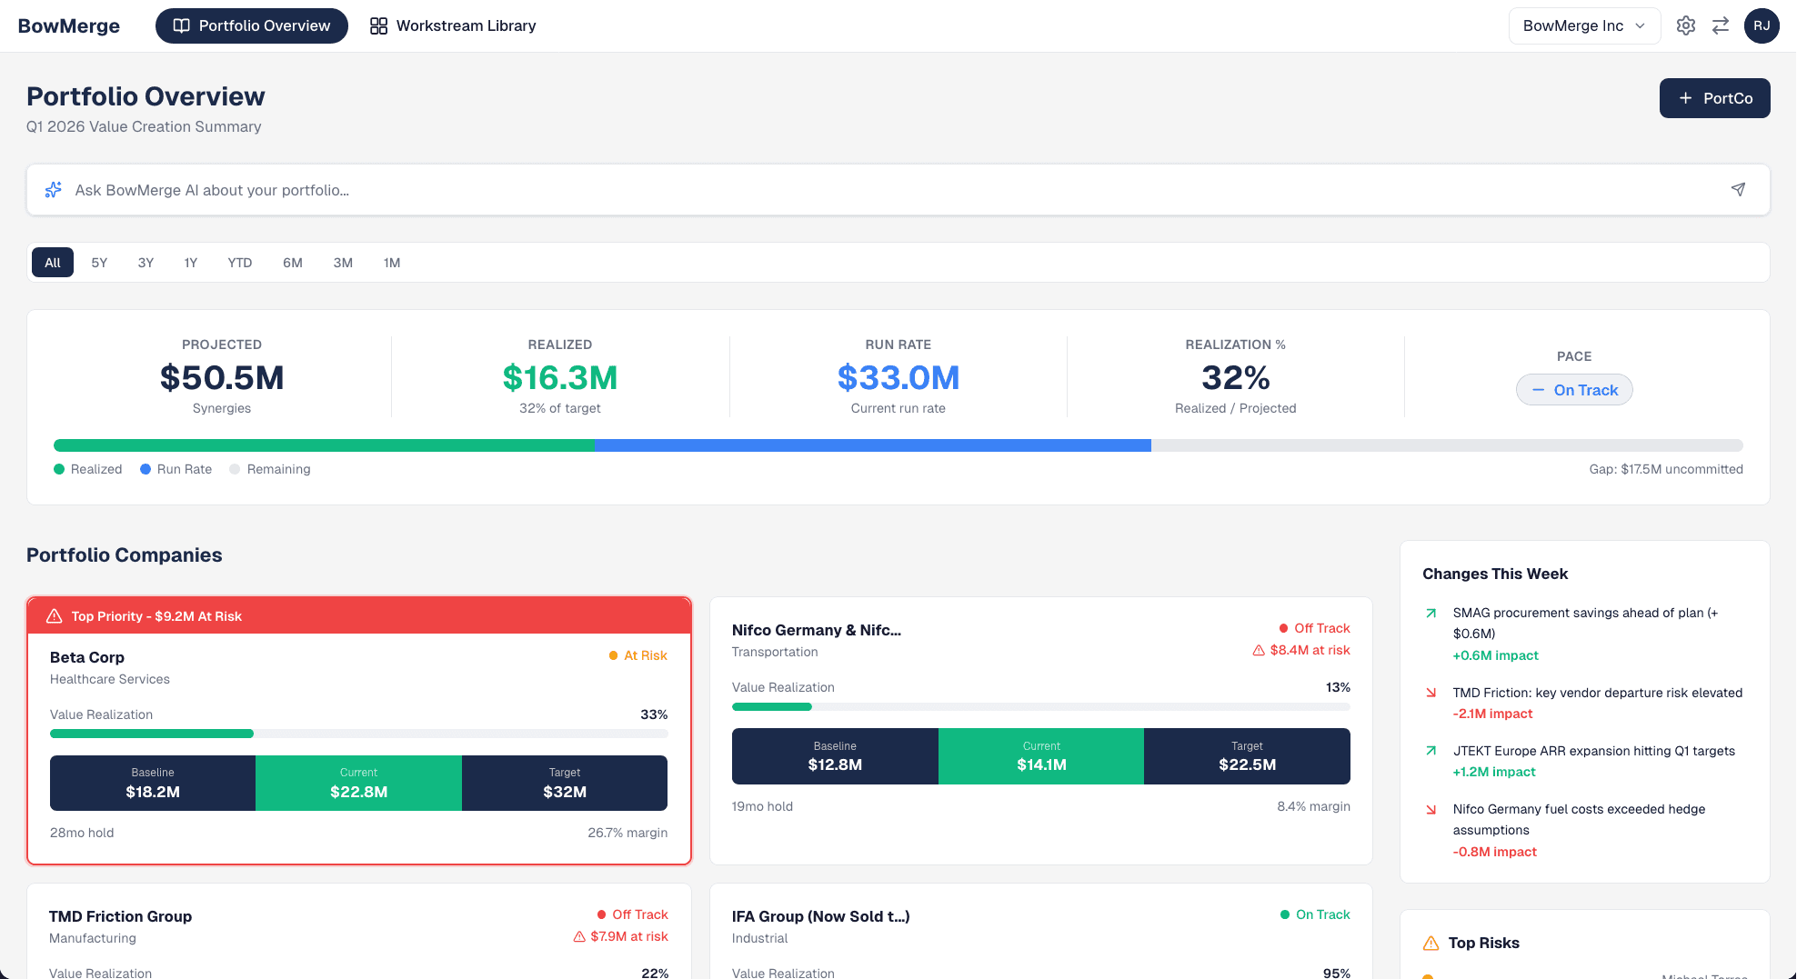Click the send icon in the AI prompt field

[1738, 189]
